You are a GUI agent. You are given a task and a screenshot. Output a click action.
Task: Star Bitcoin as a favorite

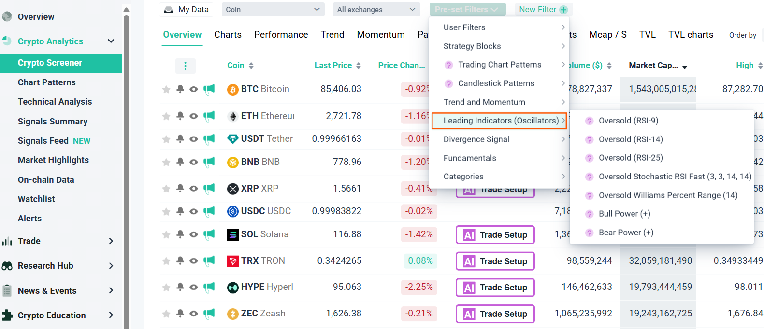pos(166,89)
